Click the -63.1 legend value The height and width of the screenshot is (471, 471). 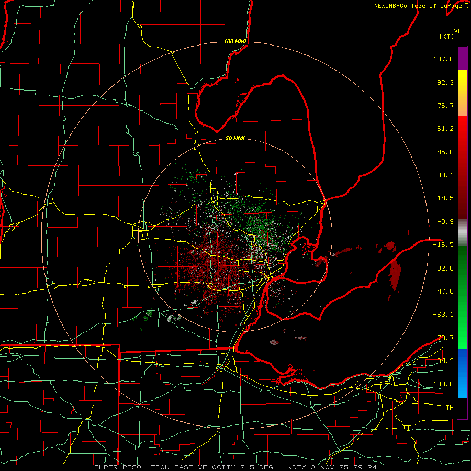tap(443, 315)
